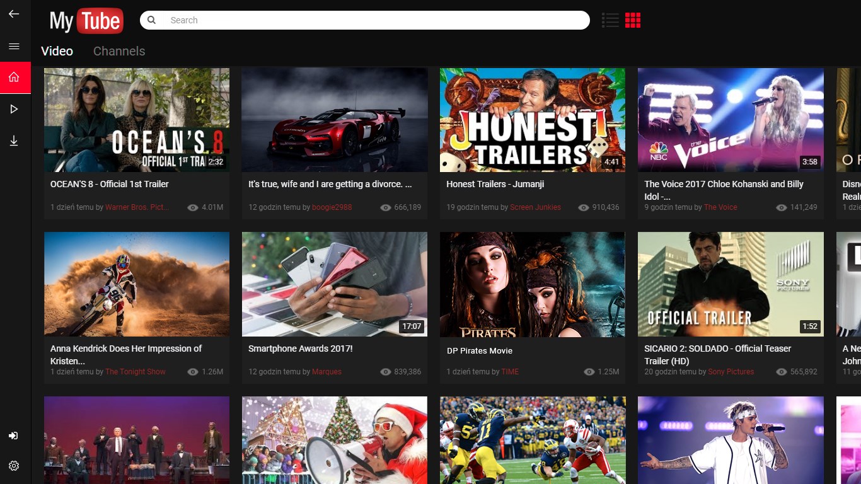Image resolution: width=861 pixels, height=484 pixels.
Task: Click the MyTube logo
Action: (x=85, y=20)
